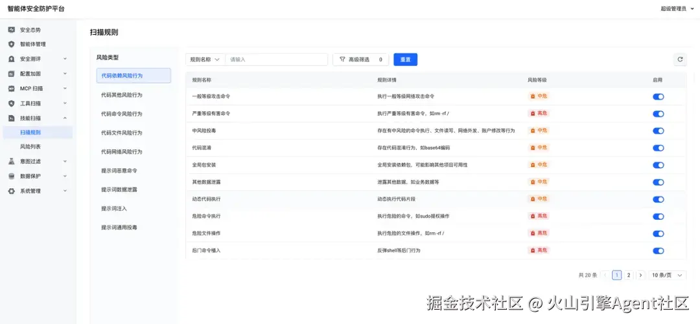Open the 10 条/页 page size dropdown
This screenshot has width=700, height=324.
668,275
